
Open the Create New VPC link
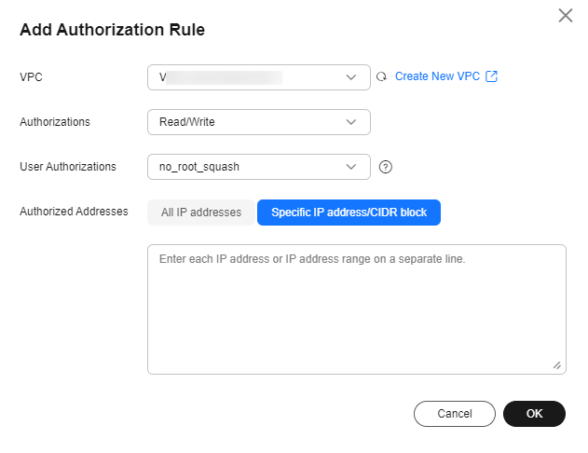click(437, 76)
